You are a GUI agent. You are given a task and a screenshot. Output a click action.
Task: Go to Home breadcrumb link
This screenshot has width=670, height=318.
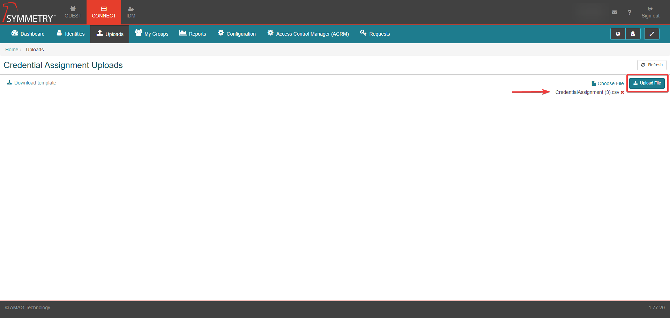(12, 50)
